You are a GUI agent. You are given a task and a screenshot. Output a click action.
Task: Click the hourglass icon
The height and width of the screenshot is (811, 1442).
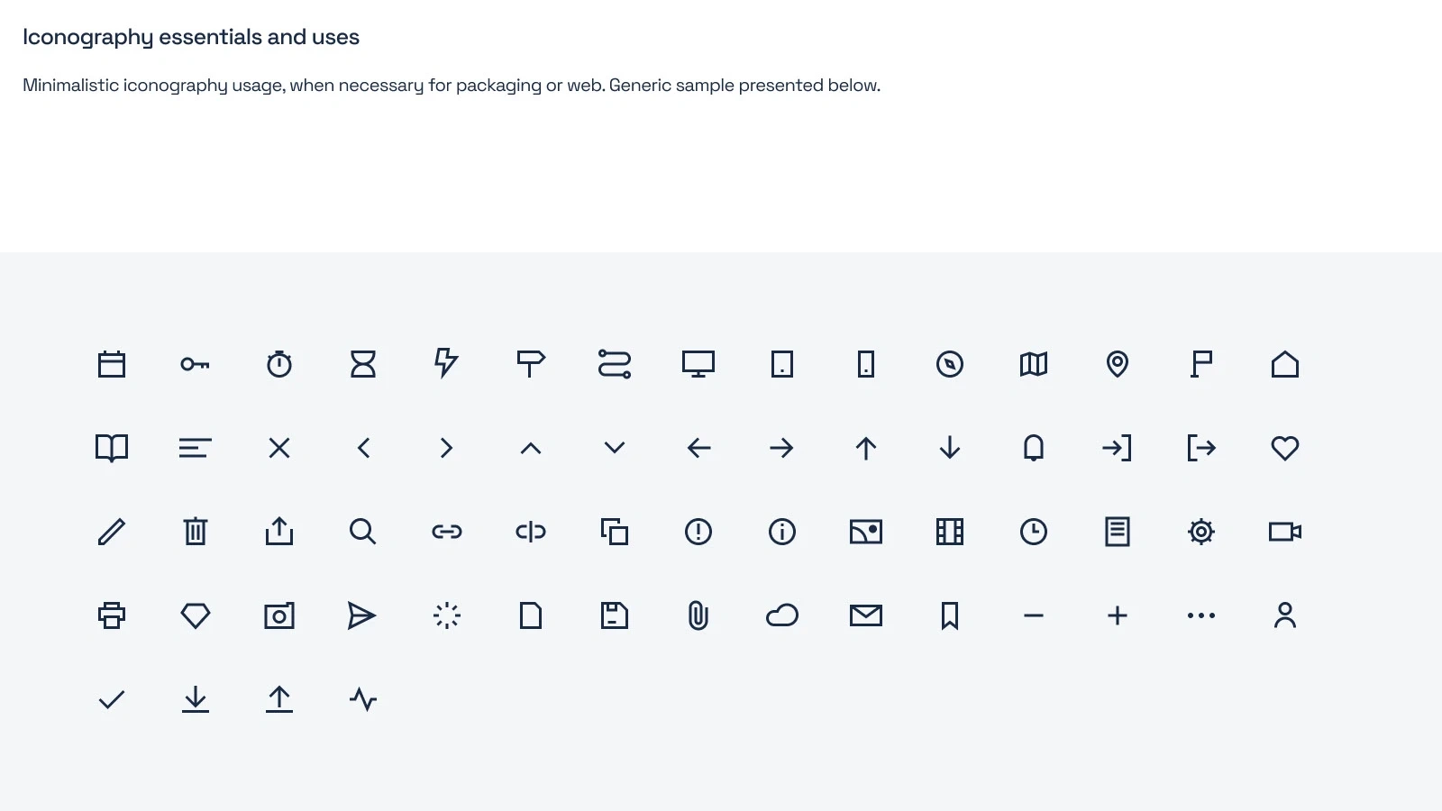point(363,364)
